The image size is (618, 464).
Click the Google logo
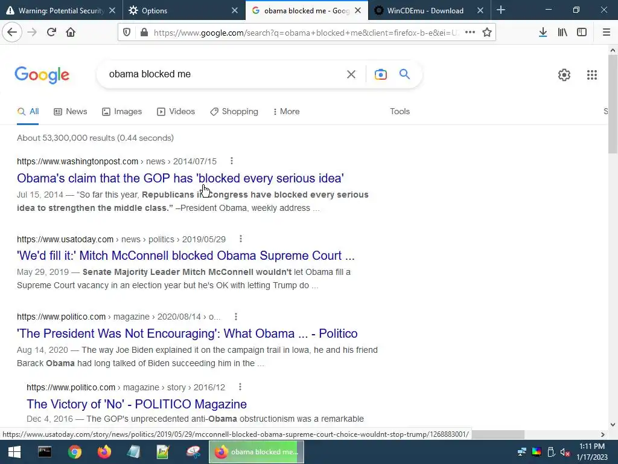[42, 75]
